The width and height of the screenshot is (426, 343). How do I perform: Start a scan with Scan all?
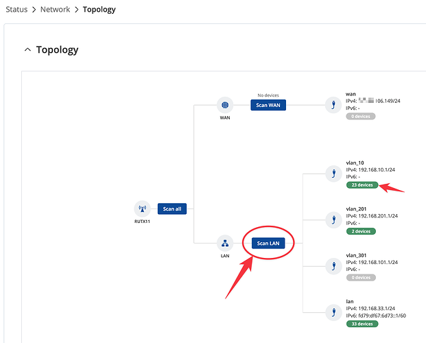pos(172,209)
